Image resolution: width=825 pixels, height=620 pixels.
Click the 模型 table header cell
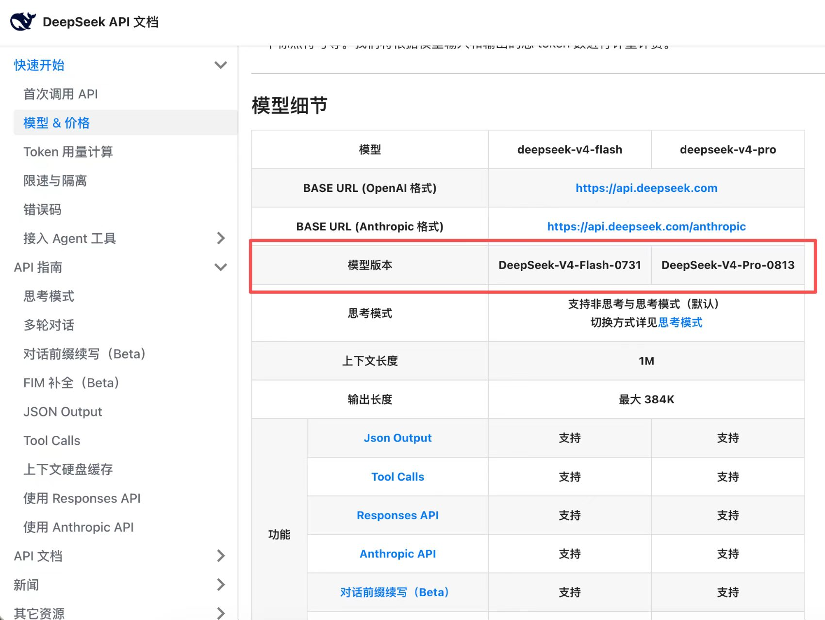point(370,149)
